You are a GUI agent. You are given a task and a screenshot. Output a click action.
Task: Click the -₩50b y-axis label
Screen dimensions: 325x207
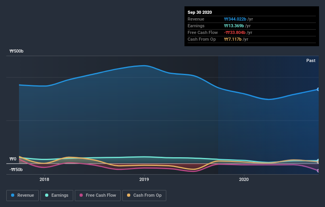pyautogui.click(x=16, y=169)
